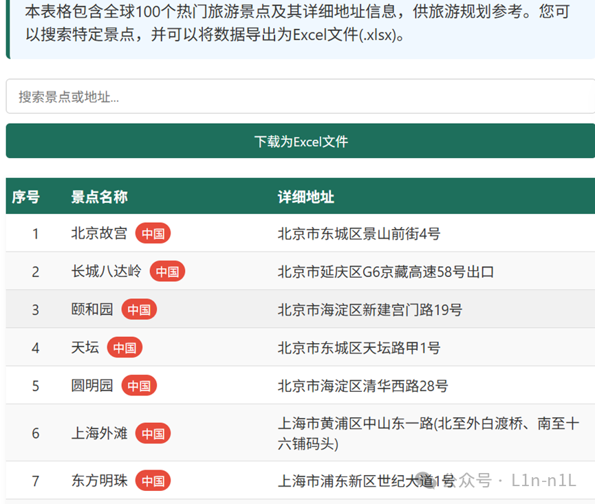Image resolution: width=595 pixels, height=504 pixels.
Task: Click the 中国 badge next to 上海外滩
Action: coord(153,433)
